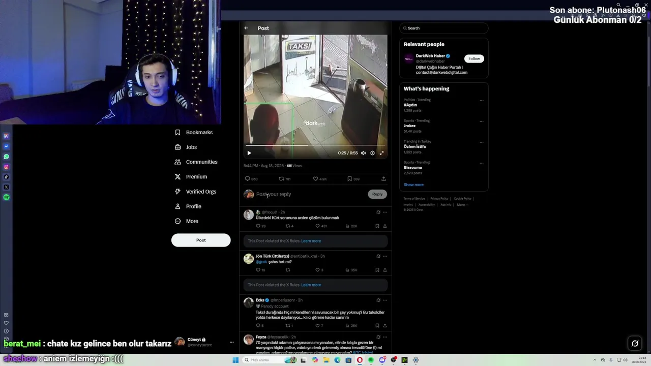Open Microsoft Edge from the taskbar

[337, 360]
